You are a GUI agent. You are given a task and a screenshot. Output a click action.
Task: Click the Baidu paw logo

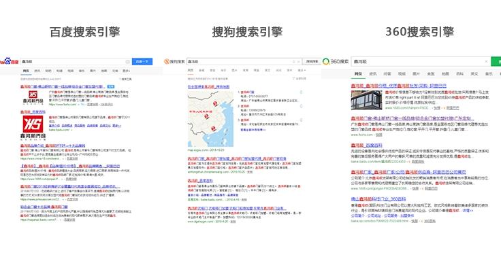coord(7,61)
